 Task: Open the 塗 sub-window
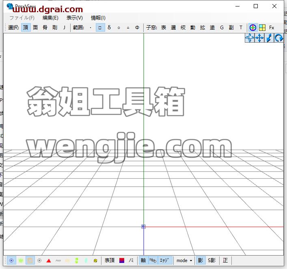pyautogui.click(x=212, y=28)
